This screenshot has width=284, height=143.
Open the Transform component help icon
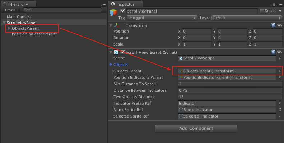(273, 25)
